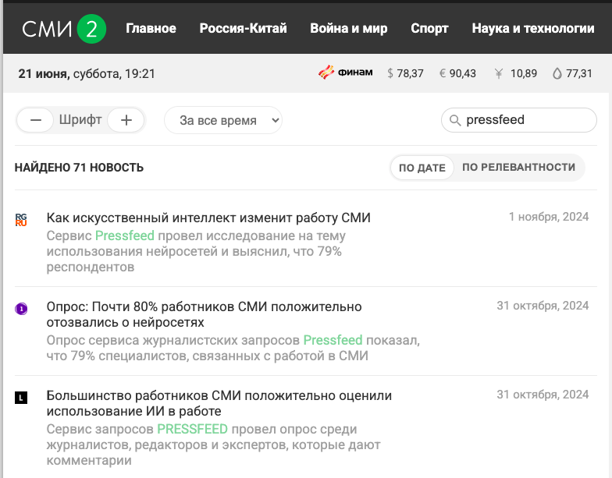Sort results ПО ДАТЕ
This screenshot has height=478, width=612.
point(422,168)
